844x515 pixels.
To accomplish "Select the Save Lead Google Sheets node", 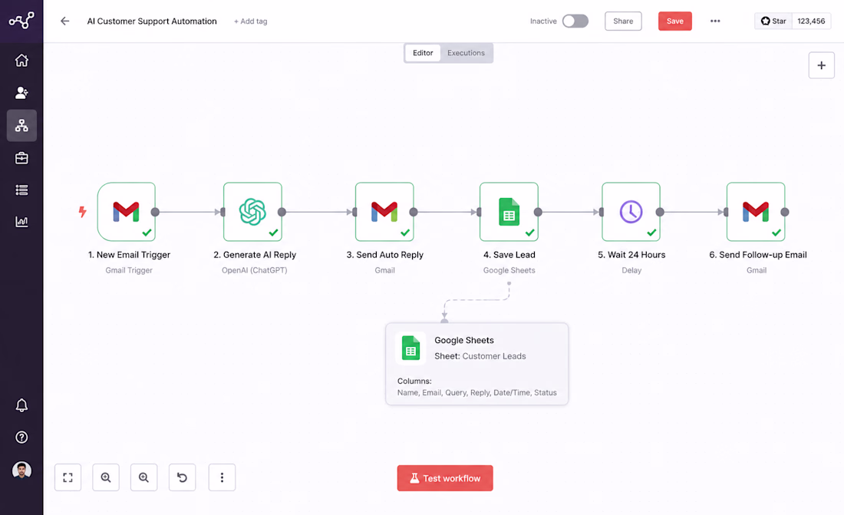I will coord(509,212).
